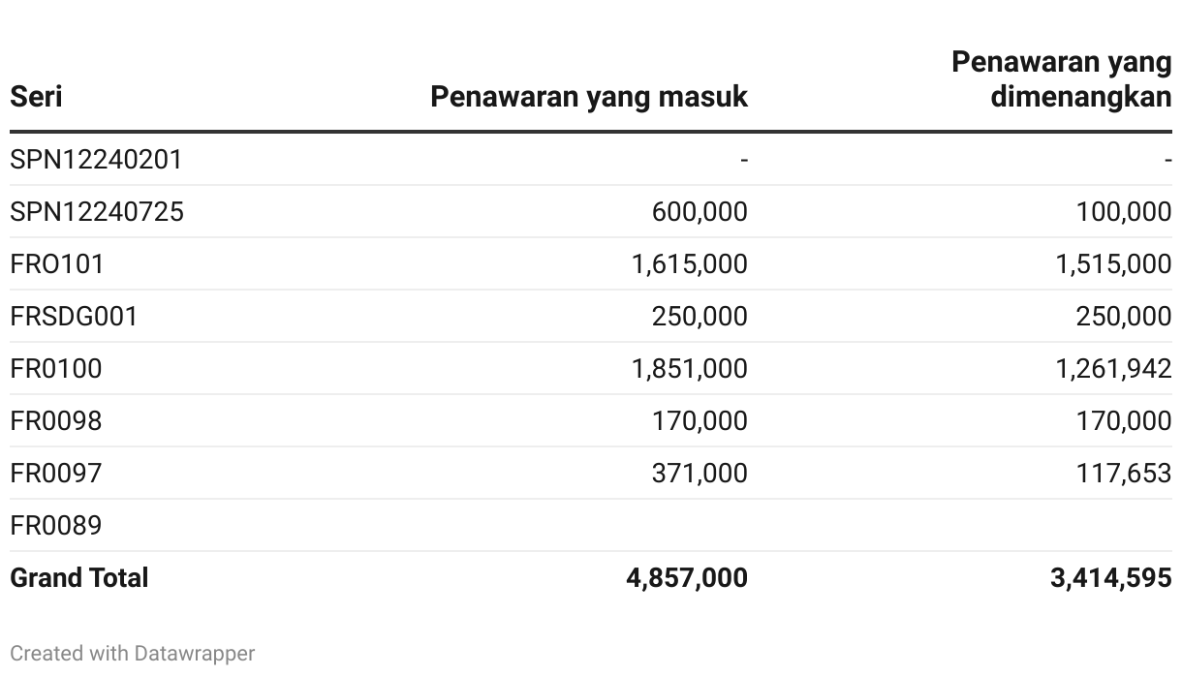Select the FR0101 row label
1182x676 pixels.
click(57, 264)
